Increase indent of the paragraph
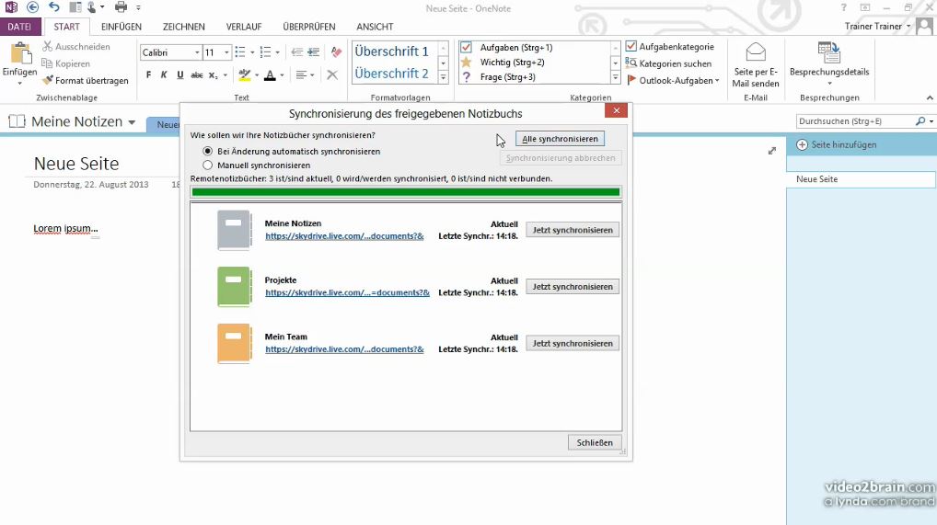This screenshot has width=937, height=525. [x=313, y=52]
